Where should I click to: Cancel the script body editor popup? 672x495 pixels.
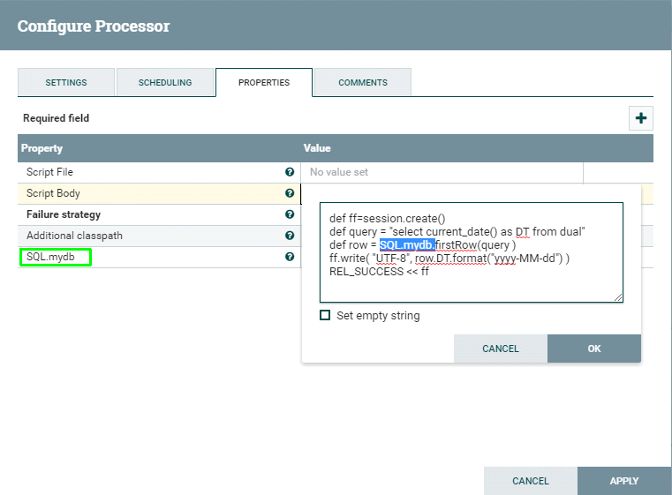500,349
